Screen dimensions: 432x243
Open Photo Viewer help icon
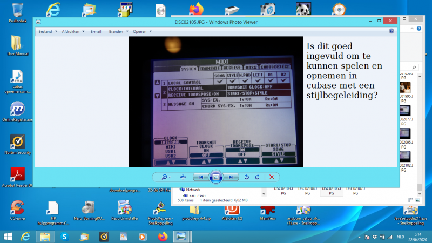391,31
